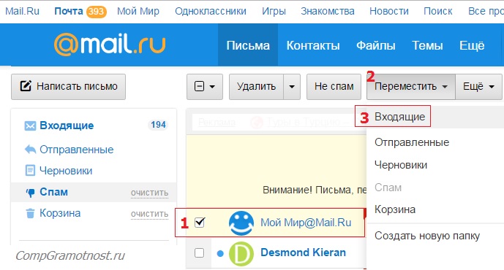Click the Trash bin icon
This screenshot has height=270, width=504.
pyautogui.click(x=30, y=213)
